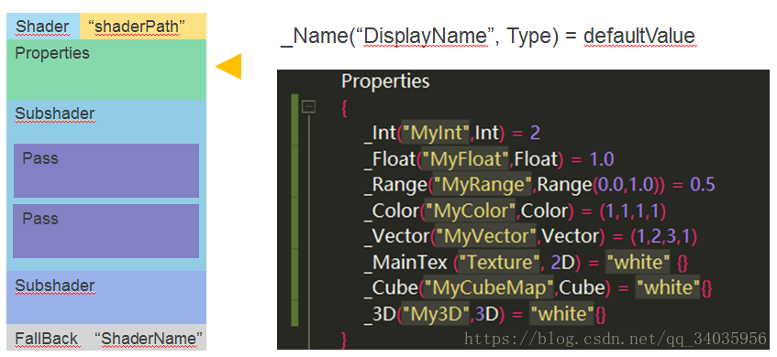Place cursor on the _Cube("MyCubeMap",Cube) line
The width and height of the screenshot is (777, 357).
coord(538,287)
